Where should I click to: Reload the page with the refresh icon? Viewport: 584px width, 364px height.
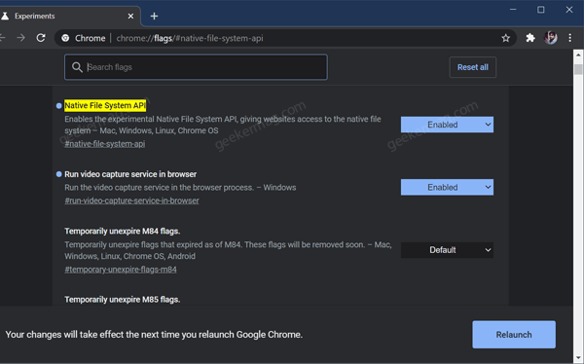[x=41, y=38]
